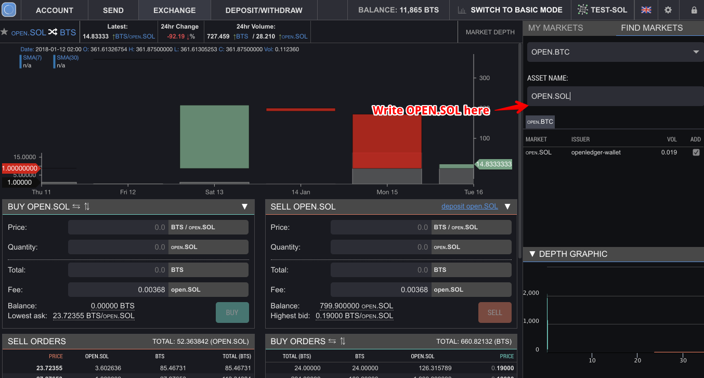Switch to basic mode
Viewport: 704px width, 378px height.
pyautogui.click(x=511, y=10)
